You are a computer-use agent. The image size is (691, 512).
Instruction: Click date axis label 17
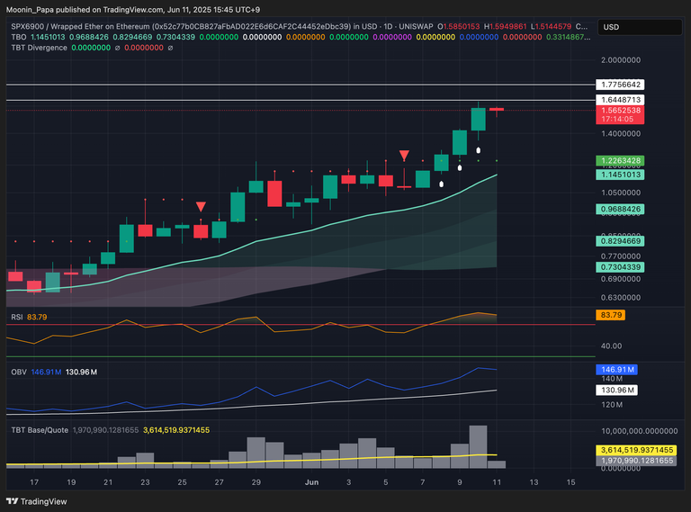coord(34,482)
